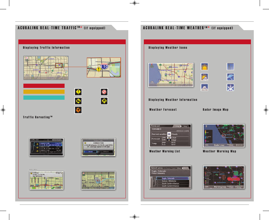Click the Traffic Rerouting heading
Viewport: 269px width, 220px height.
38,117
